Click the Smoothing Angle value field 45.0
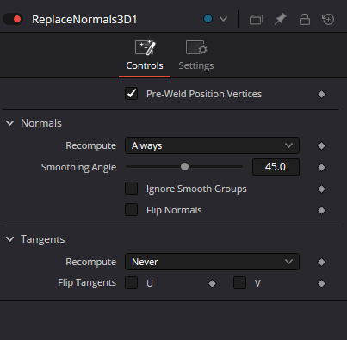The height and width of the screenshot is (340, 347). tap(276, 167)
